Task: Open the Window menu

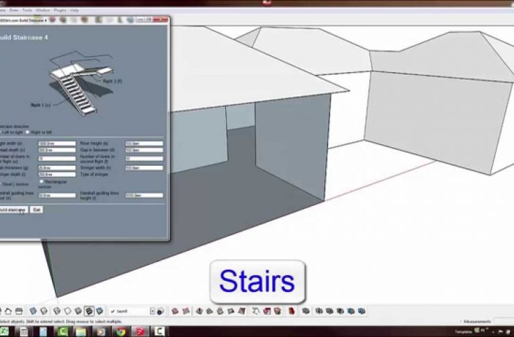Action: (43, 11)
